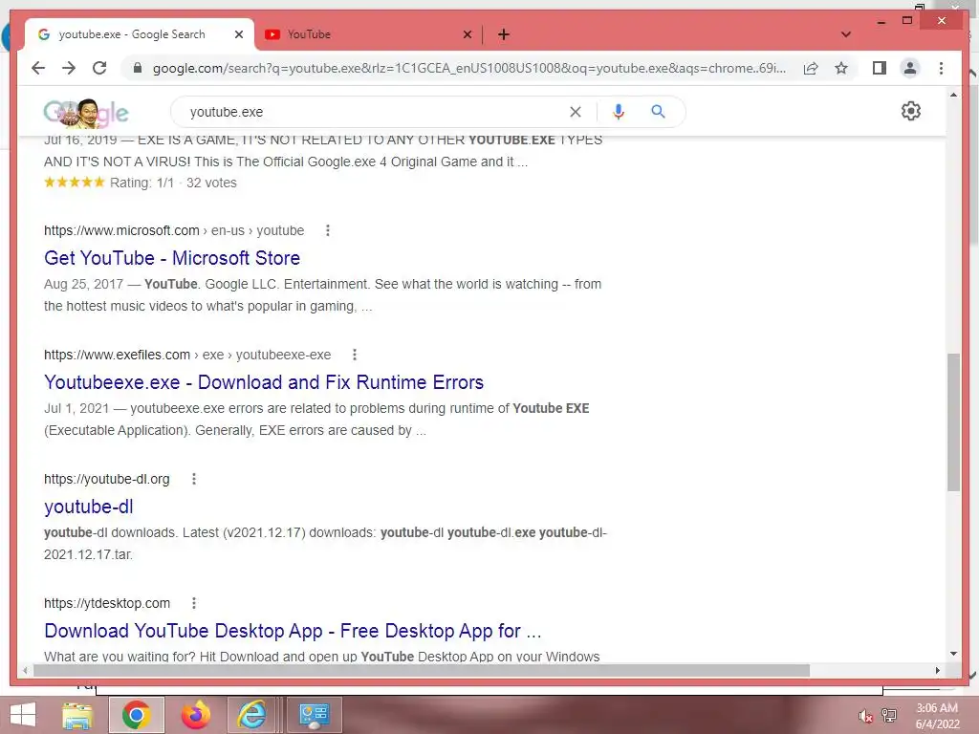Open Download YouTube Desktop App result

click(x=293, y=631)
